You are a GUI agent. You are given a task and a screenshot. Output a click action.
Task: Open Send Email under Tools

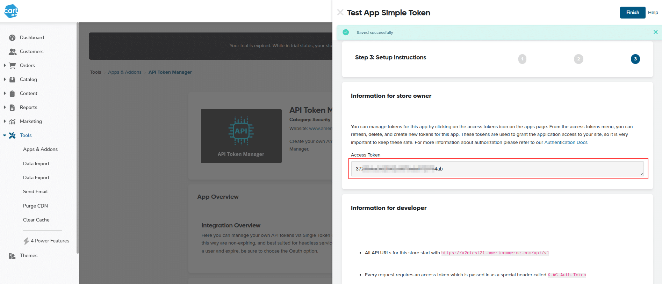[x=35, y=191]
